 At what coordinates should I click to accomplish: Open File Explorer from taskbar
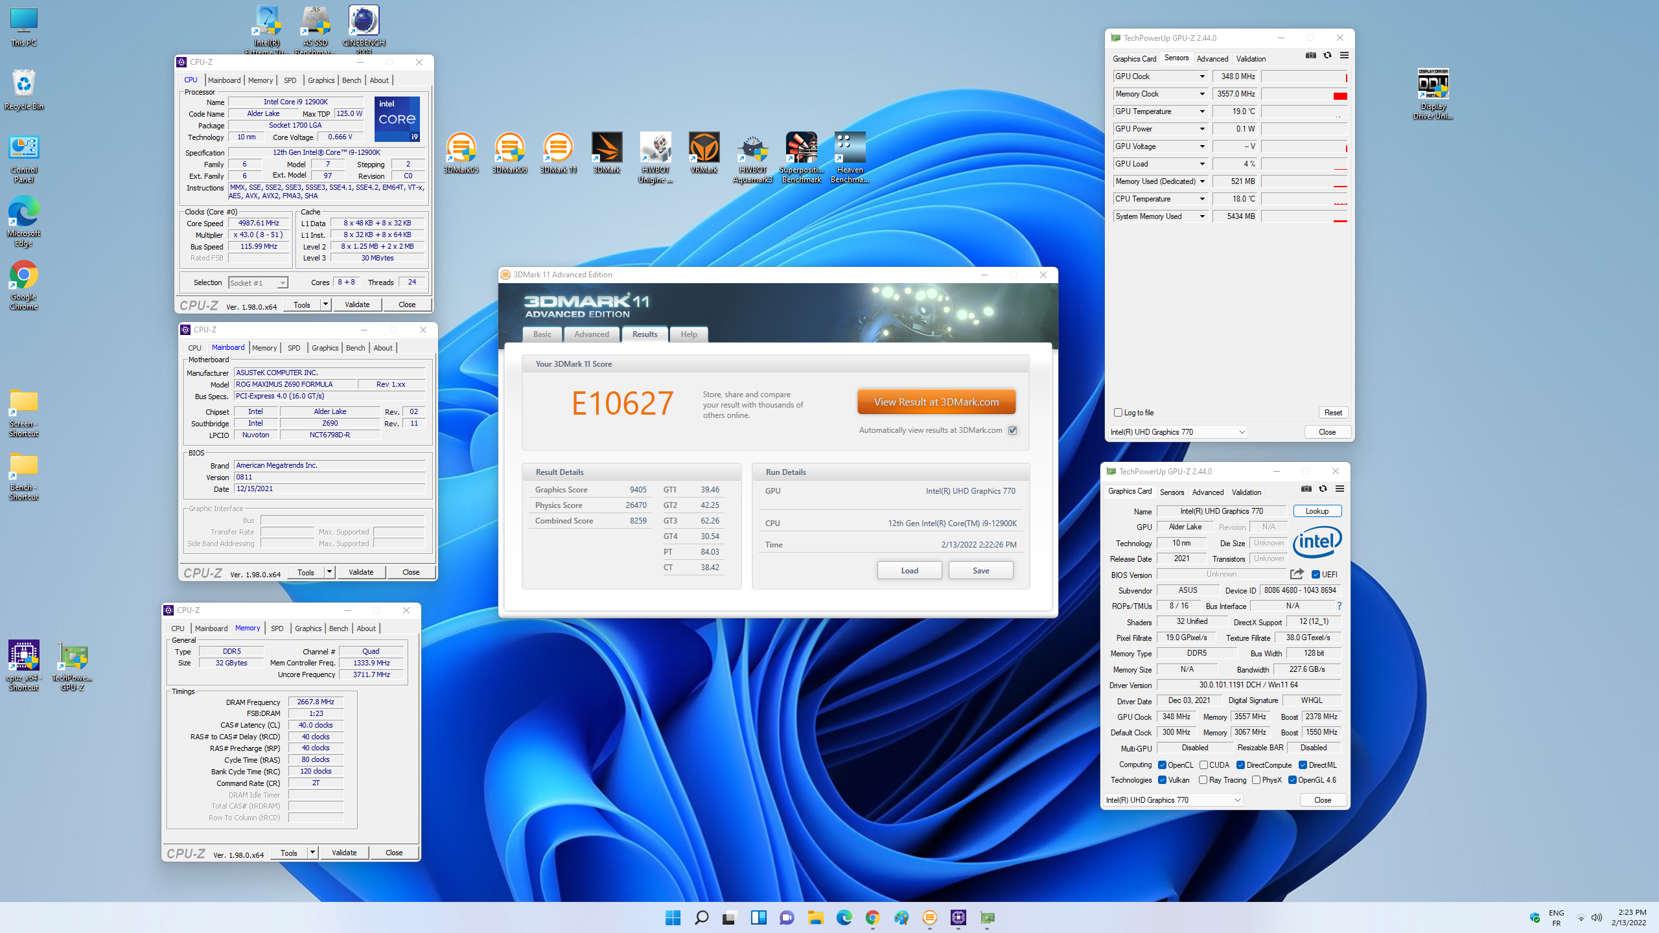click(x=815, y=917)
